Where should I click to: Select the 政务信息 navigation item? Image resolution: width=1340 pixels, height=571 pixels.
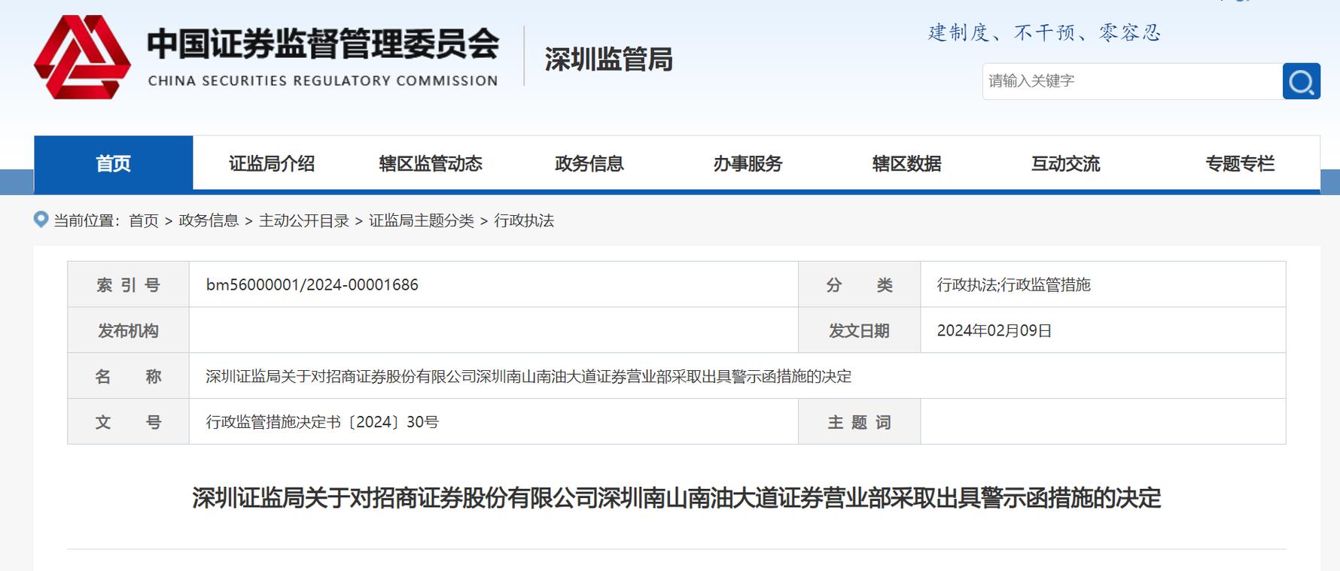[589, 163]
